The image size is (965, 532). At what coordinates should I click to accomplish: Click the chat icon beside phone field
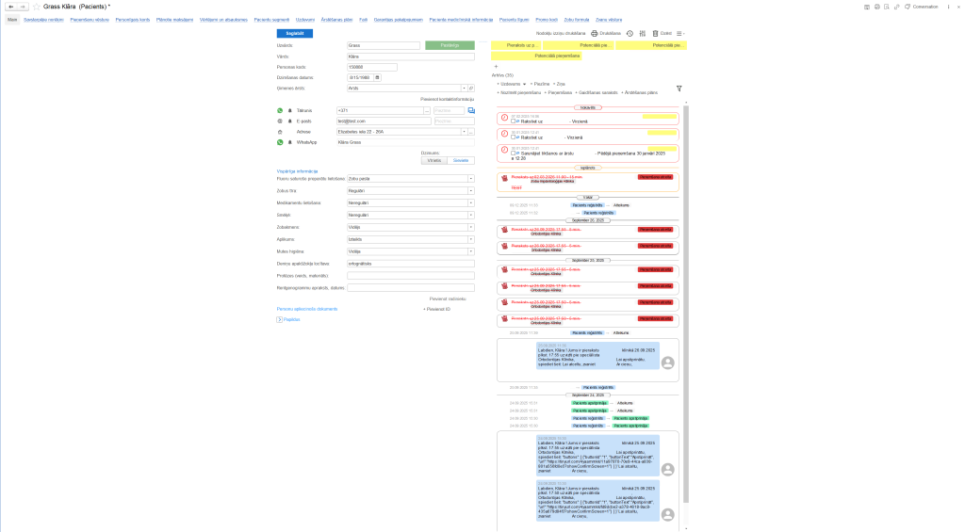471,110
